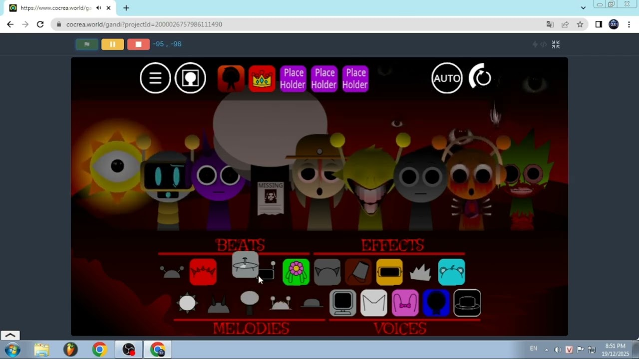The image size is (639, 359).
Task: Mute the orange headphones skull character
Action: click(x=471, y=182)
